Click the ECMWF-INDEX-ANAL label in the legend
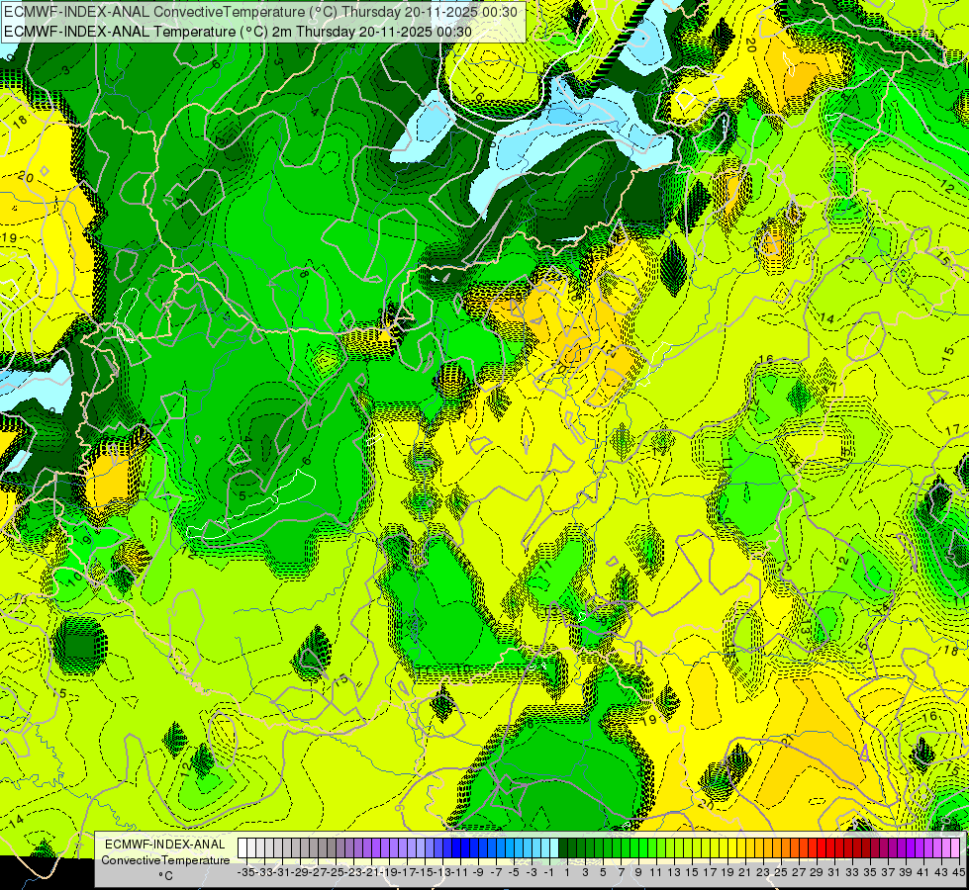The image size is (969, 890). coord(165,845)
